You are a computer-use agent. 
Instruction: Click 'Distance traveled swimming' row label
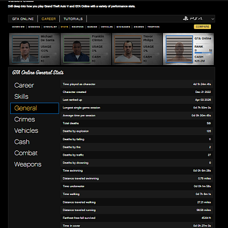[81, 178]
